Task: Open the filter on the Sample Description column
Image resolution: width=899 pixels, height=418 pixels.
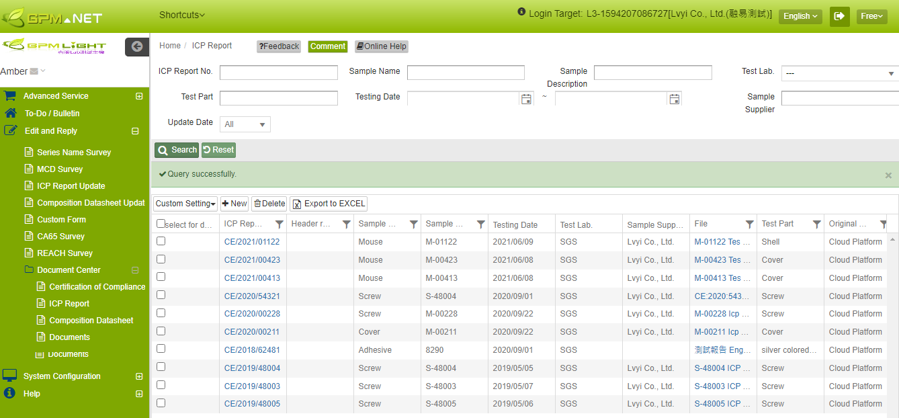Action: point(481,224)
